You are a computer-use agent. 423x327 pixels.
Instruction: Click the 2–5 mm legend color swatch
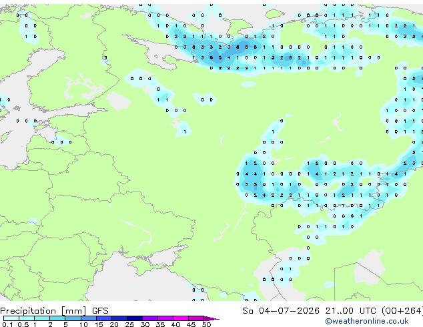tap(57, 318)
